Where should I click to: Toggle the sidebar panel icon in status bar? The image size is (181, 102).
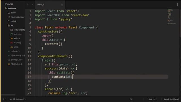(x=5, y=99)
